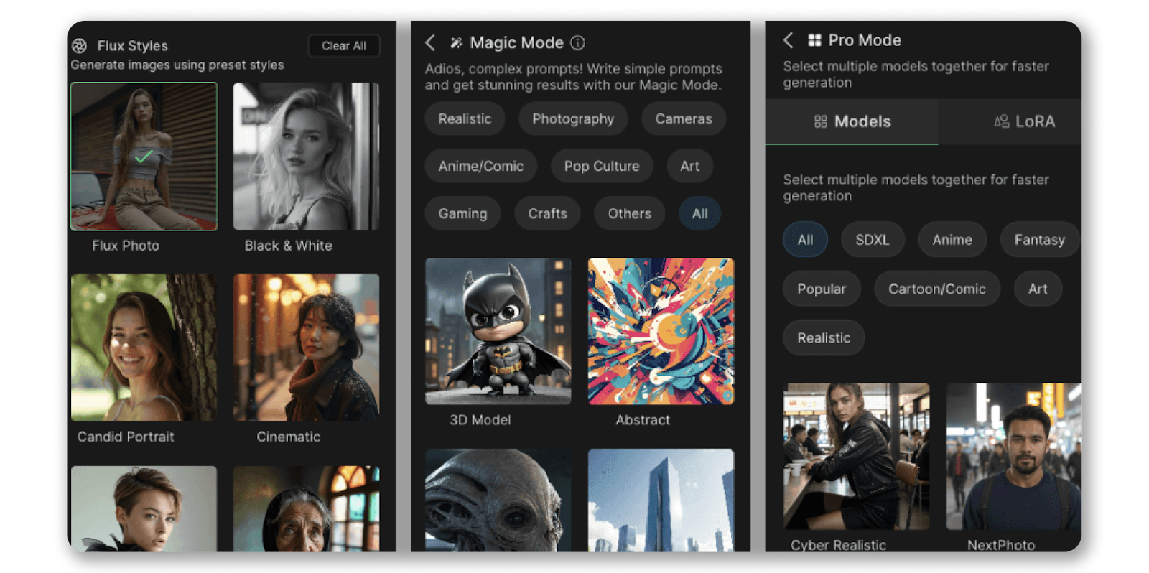Choose the skyscraper style thumbnail
This screenshot has width=1149, height=573.
(661, 500)
